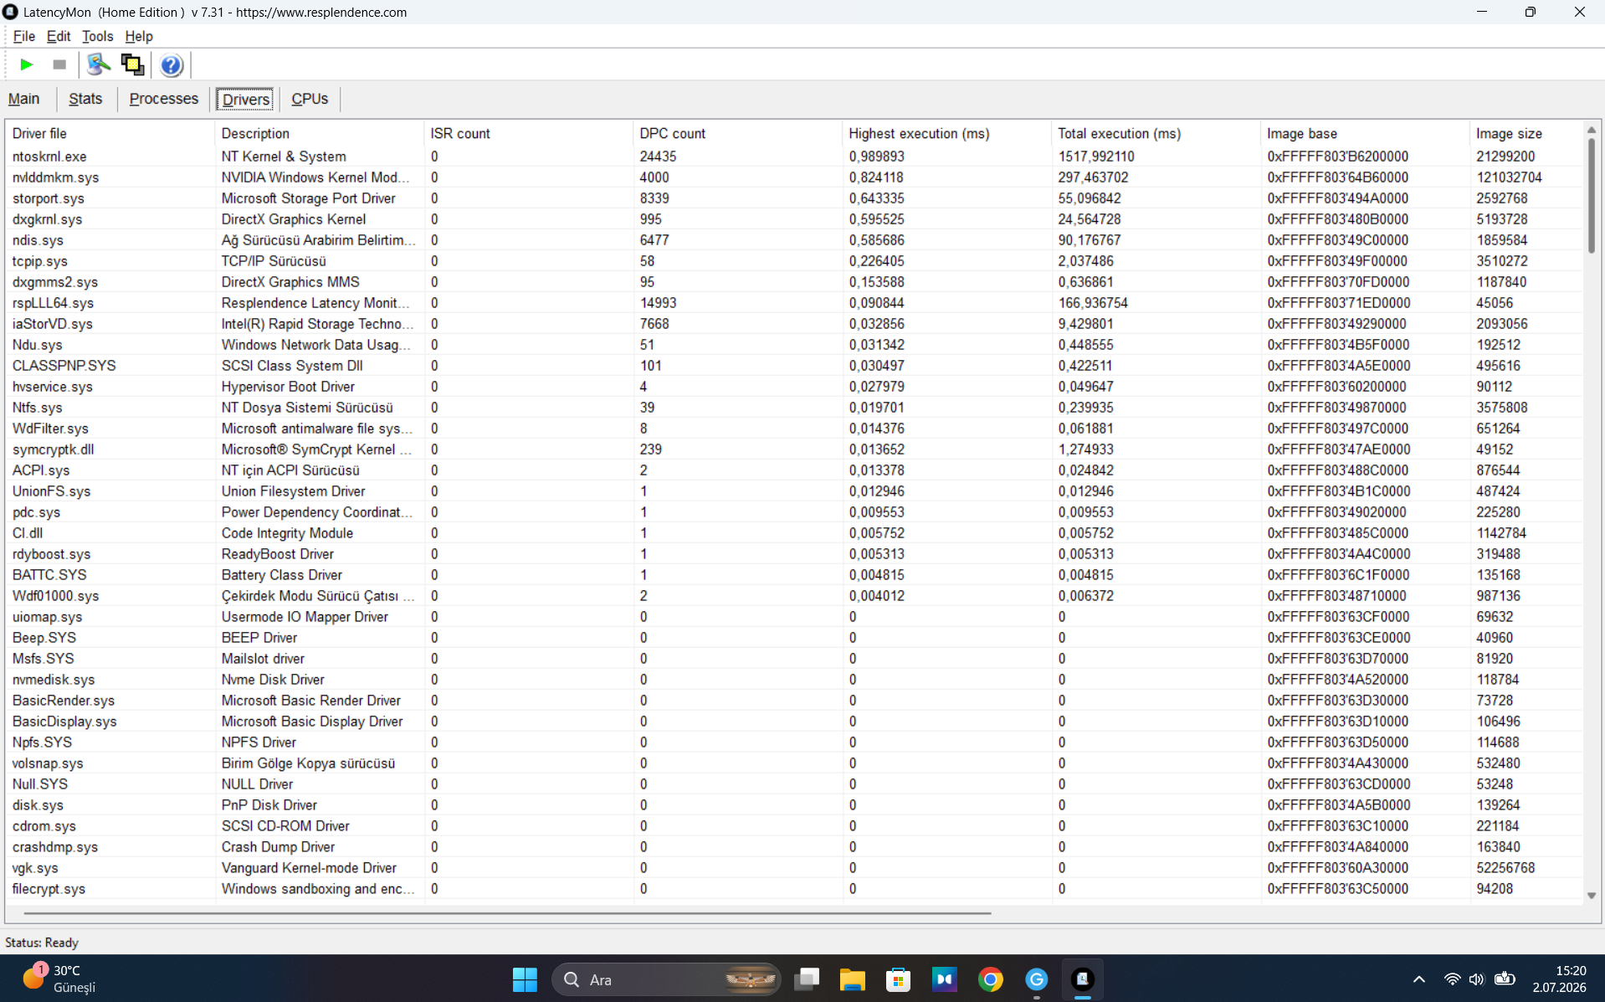Select the nvlddmkm.sys driver row
The width and height of the screenshot is (1605, 1002).
pos(795,177)
